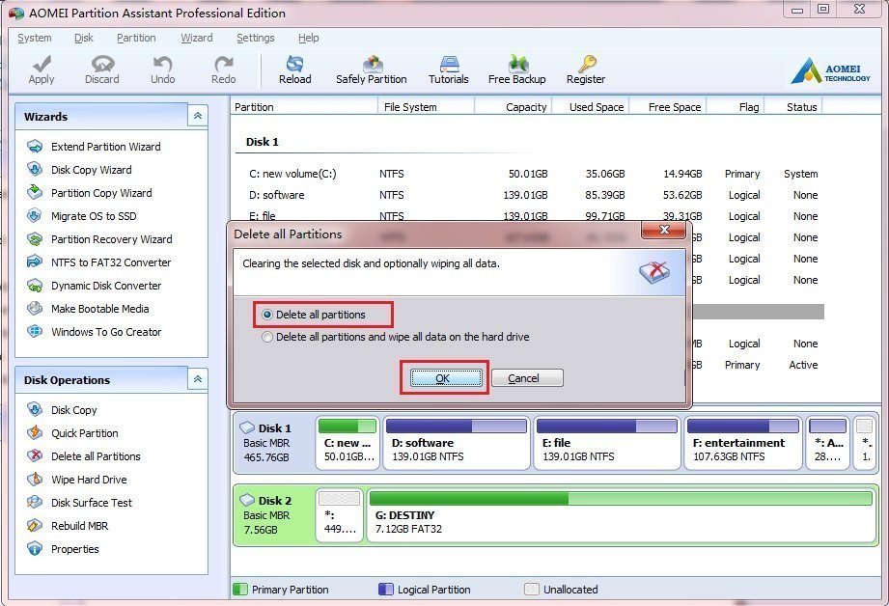
Task: Select the C: new volume(C:) table row
Action: tap(532, 174)
